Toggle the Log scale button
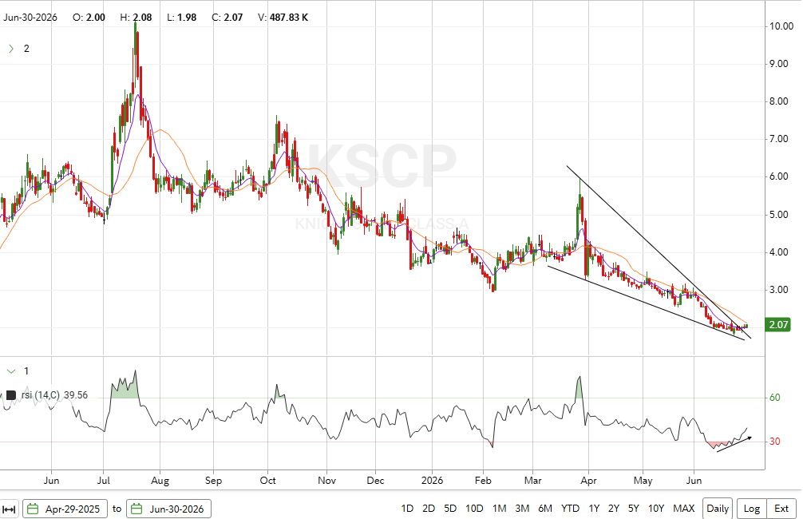The image size is (803, 519). (751, 509)
